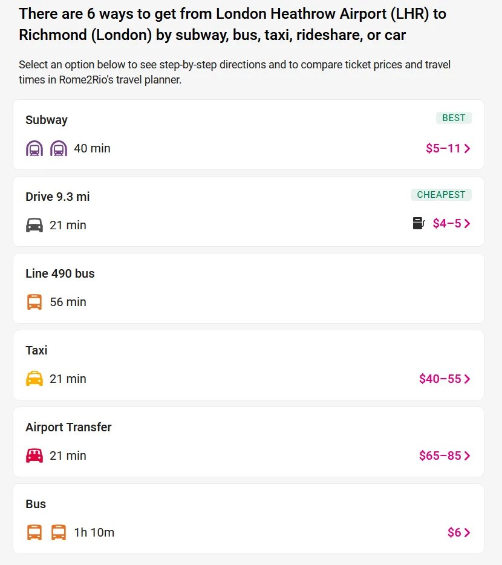Click the gray car icon for Drive
Screen dimensions: 502x565
point(34,225)
